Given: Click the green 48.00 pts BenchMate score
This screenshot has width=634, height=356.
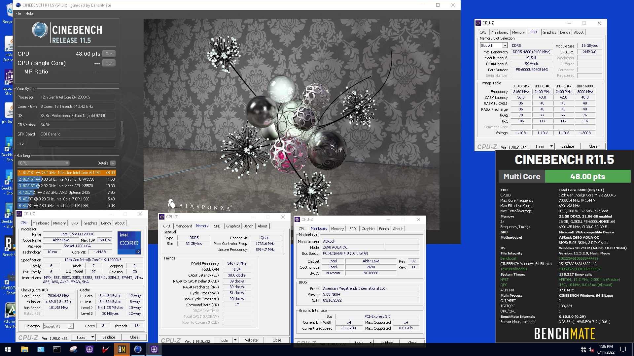Looking at the screenshot, I should pos(587,176).
